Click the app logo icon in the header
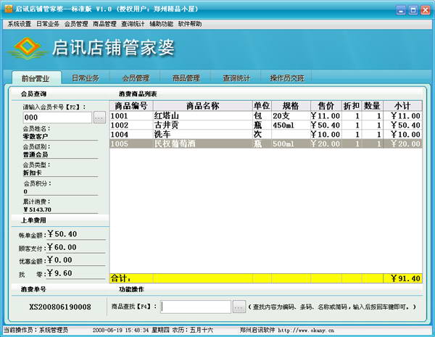Image resolution: width=435 pixels, height=337 pixels. point(28,48)
